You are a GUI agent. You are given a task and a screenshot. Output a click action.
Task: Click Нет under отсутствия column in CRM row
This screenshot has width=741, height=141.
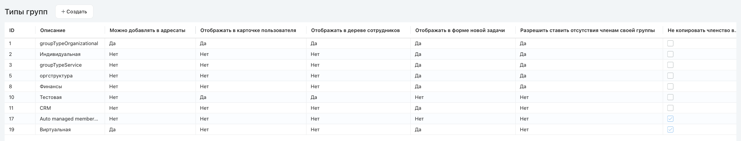524,108
